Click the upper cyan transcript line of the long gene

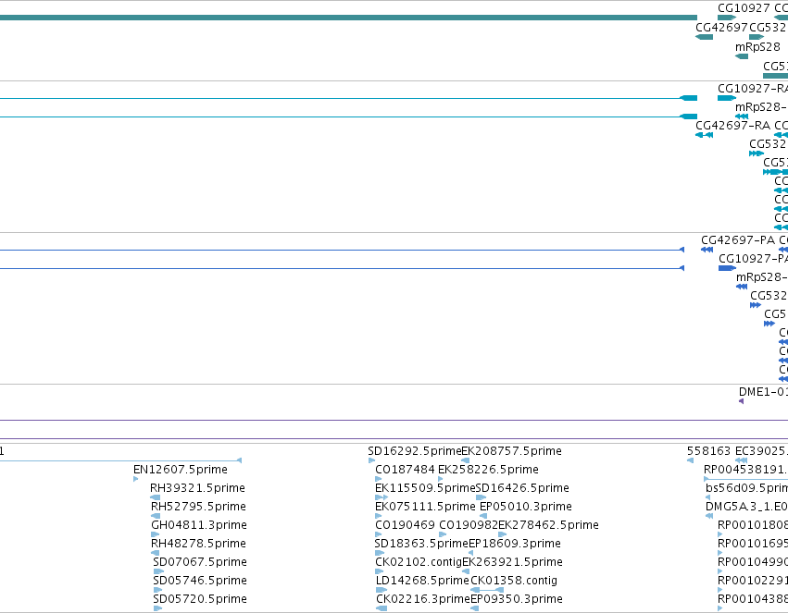348,98
